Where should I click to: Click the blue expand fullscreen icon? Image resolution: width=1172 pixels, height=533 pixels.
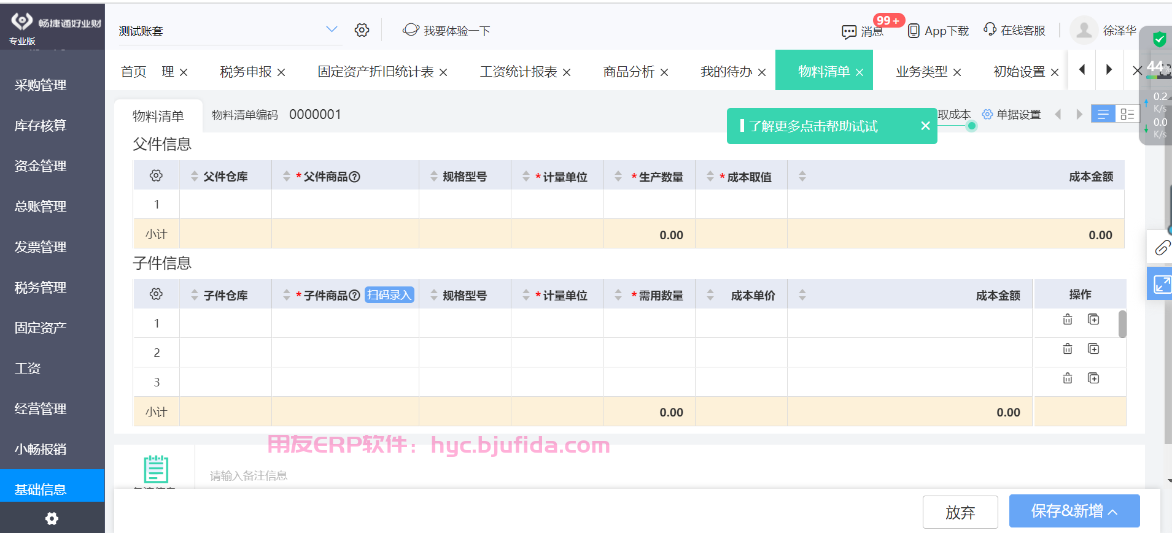[1161, 284]
